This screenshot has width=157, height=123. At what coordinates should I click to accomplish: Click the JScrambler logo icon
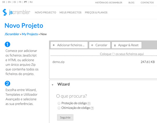[x=5, y=12]
